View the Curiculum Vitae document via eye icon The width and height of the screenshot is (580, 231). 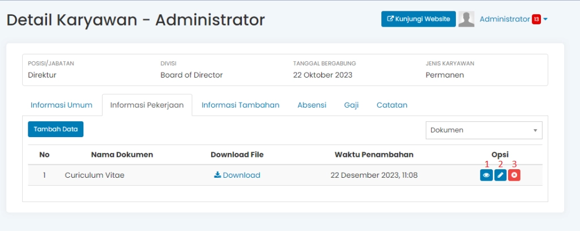[486, 176]
